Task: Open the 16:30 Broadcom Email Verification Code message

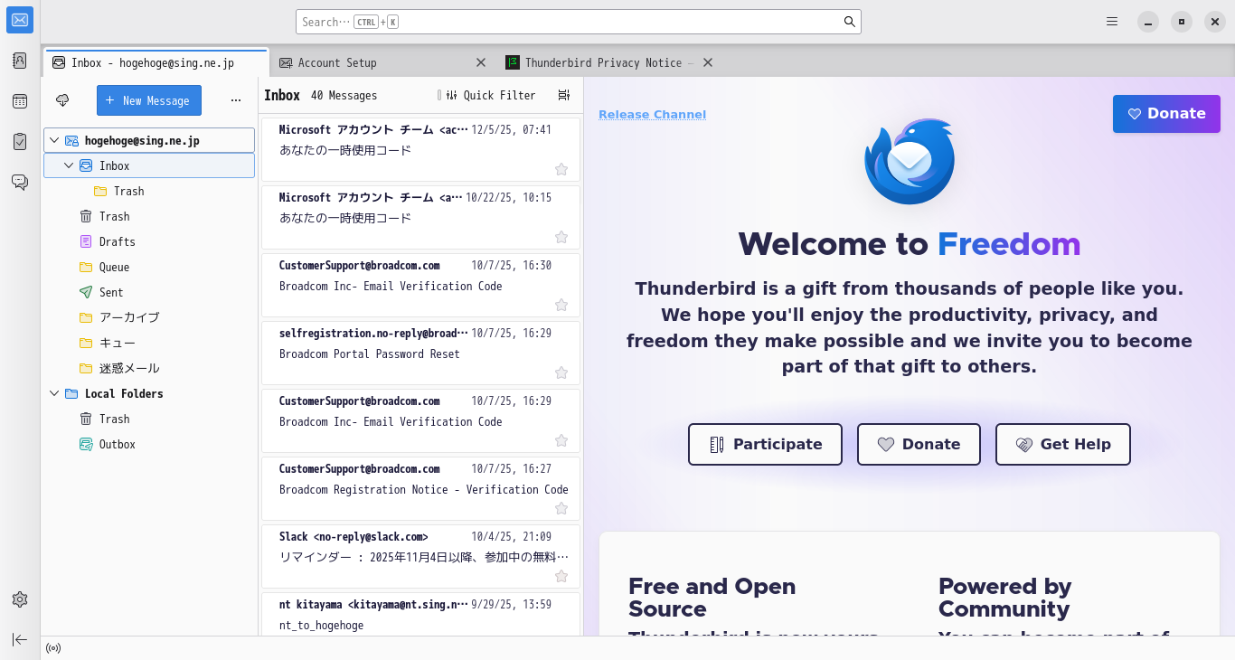Action: 420,285
